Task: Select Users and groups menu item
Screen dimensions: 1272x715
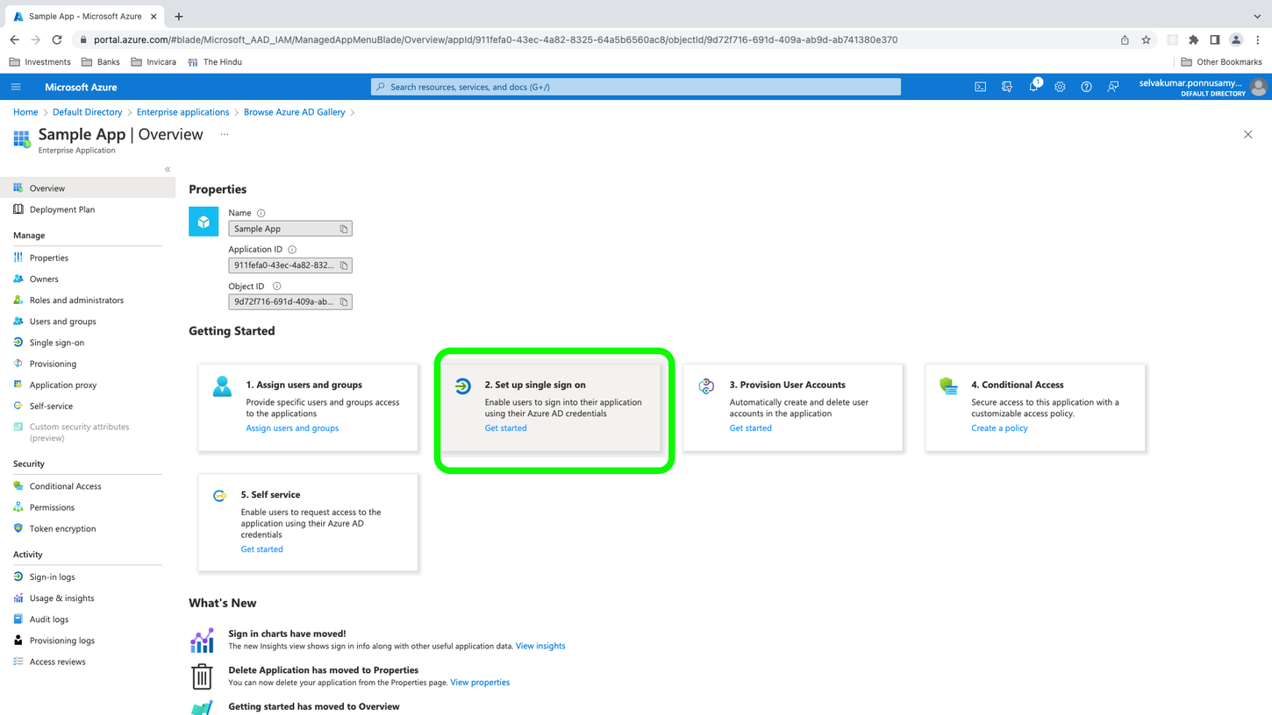Action: [x=62, y=322]
